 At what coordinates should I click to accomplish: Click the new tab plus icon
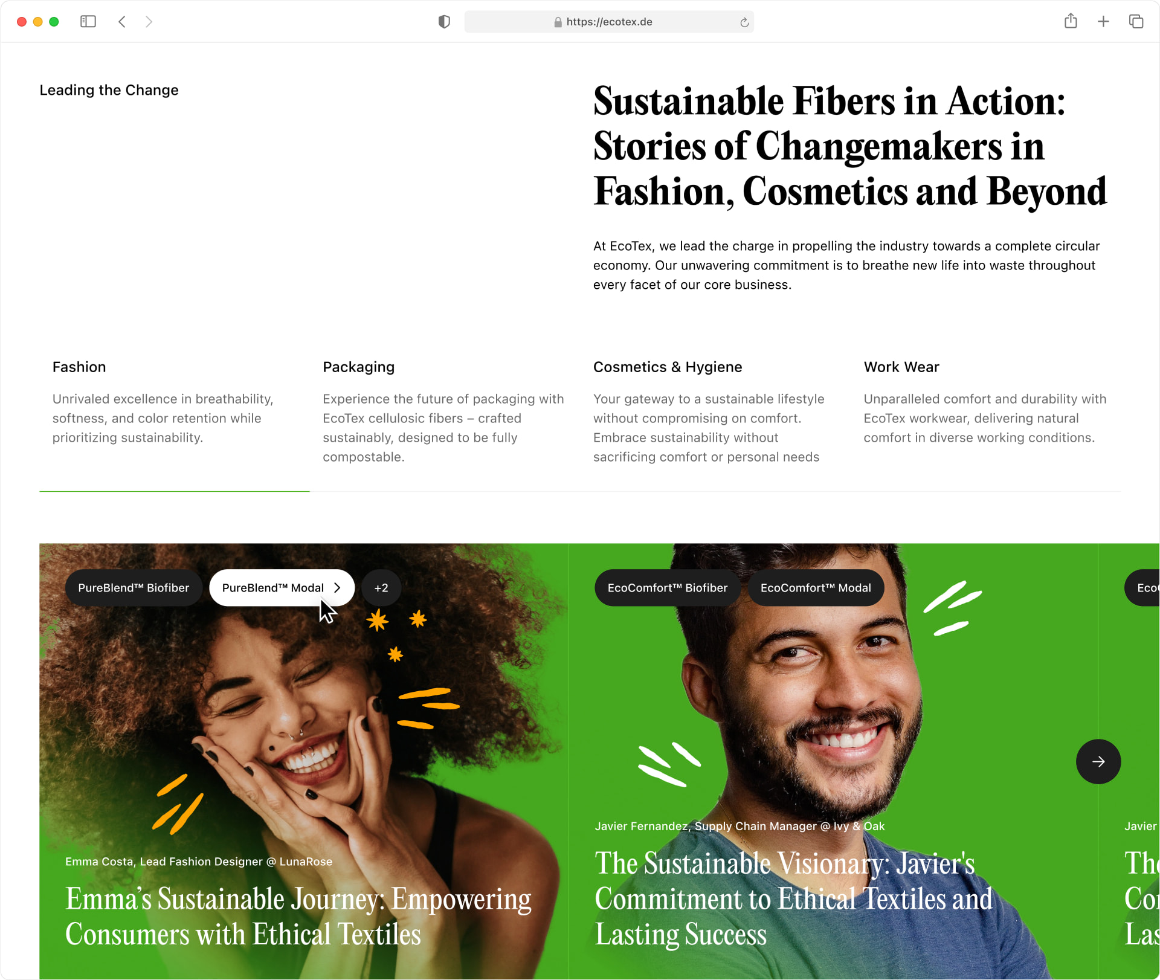(x=1104, y=21)
